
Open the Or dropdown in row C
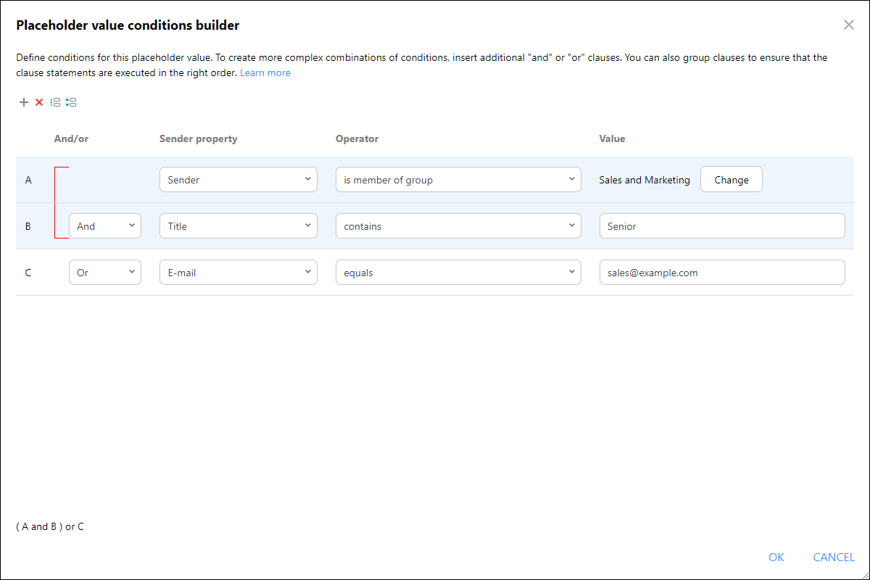(105, 273)
